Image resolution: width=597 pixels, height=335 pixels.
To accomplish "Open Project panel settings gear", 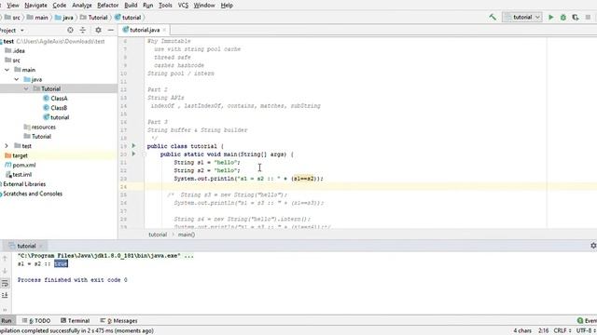I will (x=98, y=30).
